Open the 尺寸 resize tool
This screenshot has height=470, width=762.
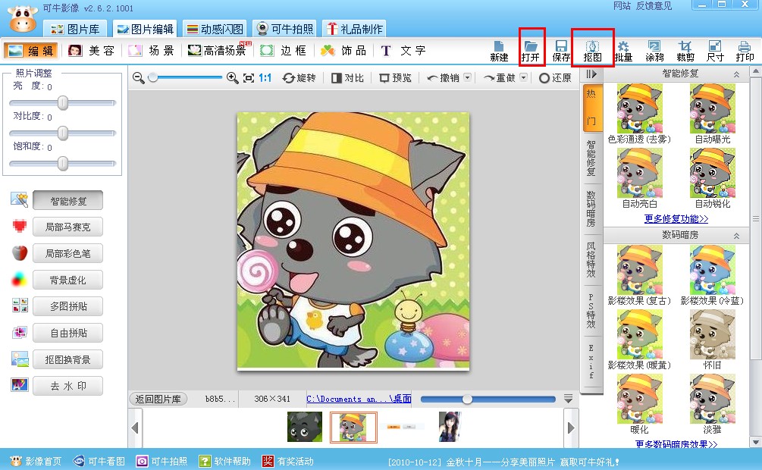(x=715, y=51)
